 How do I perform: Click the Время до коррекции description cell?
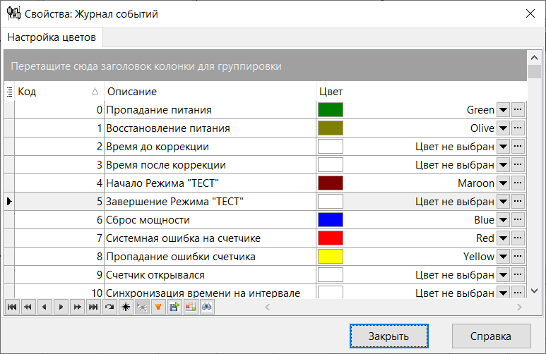(x=210, y=147)
